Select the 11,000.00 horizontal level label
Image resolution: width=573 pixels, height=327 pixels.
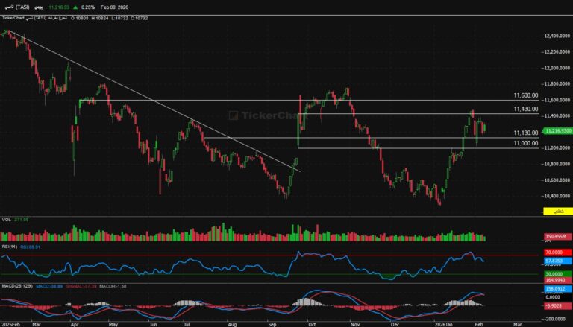[x=525, y=143]
